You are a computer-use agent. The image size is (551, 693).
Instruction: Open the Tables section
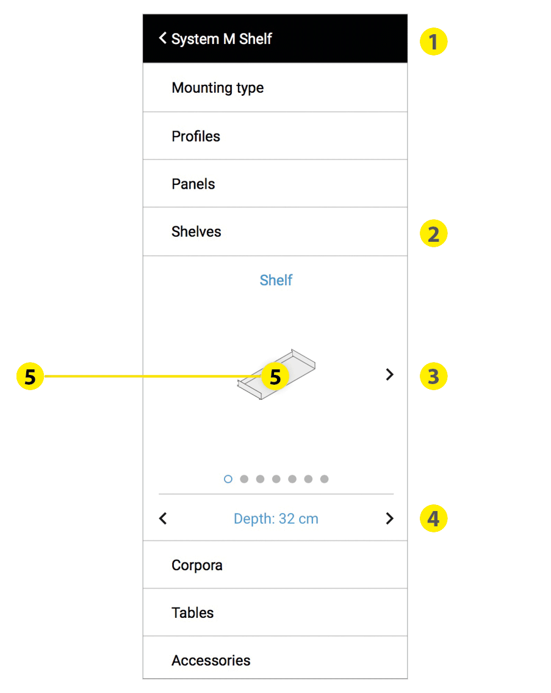(193, 613)
